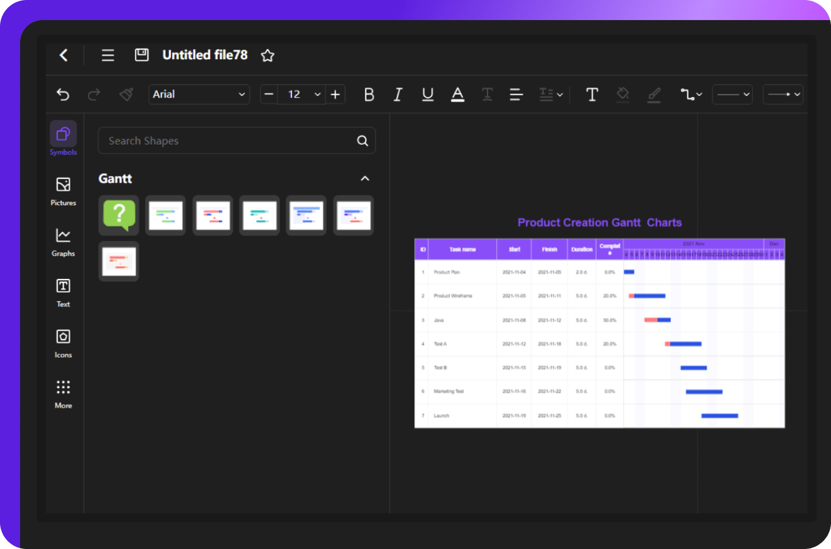Open the Icons panel in the sidebar

click(63, 342)
